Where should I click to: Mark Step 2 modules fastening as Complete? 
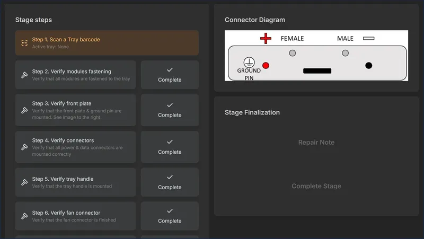pyautogui.click(x=170, y=75)
